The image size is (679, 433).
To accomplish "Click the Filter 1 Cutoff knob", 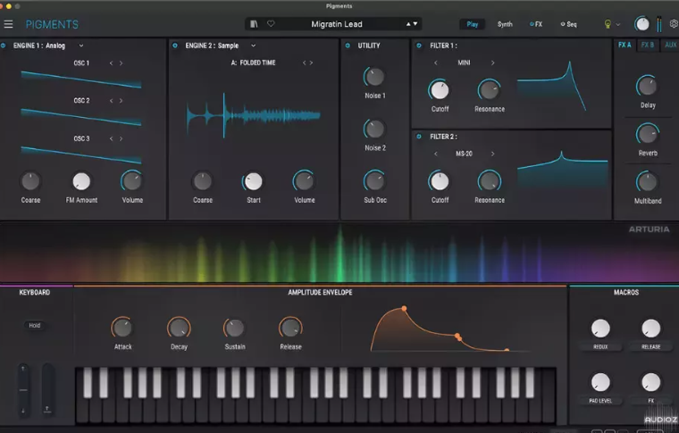I will click(440, 90).
